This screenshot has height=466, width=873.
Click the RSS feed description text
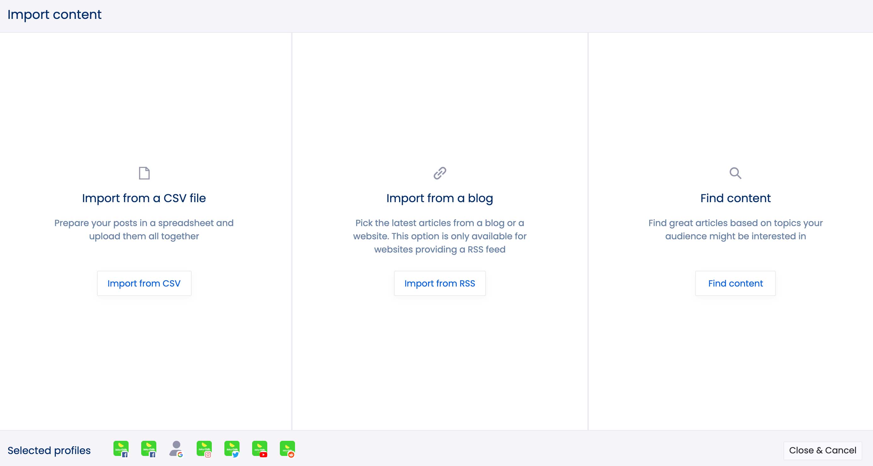440,236
